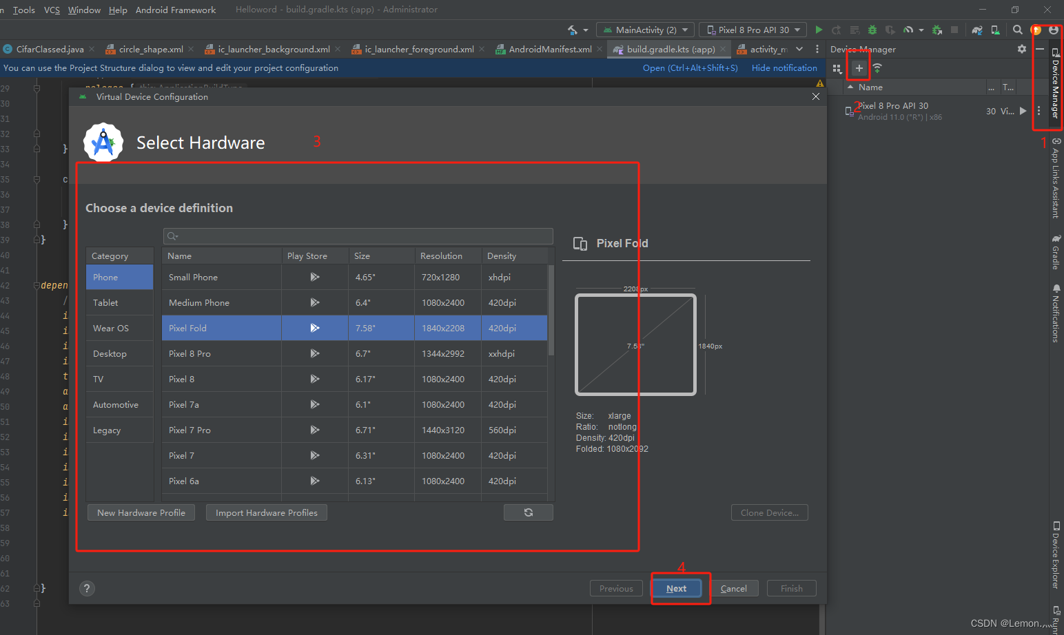Click the Hide notification link

click(784, 67)
